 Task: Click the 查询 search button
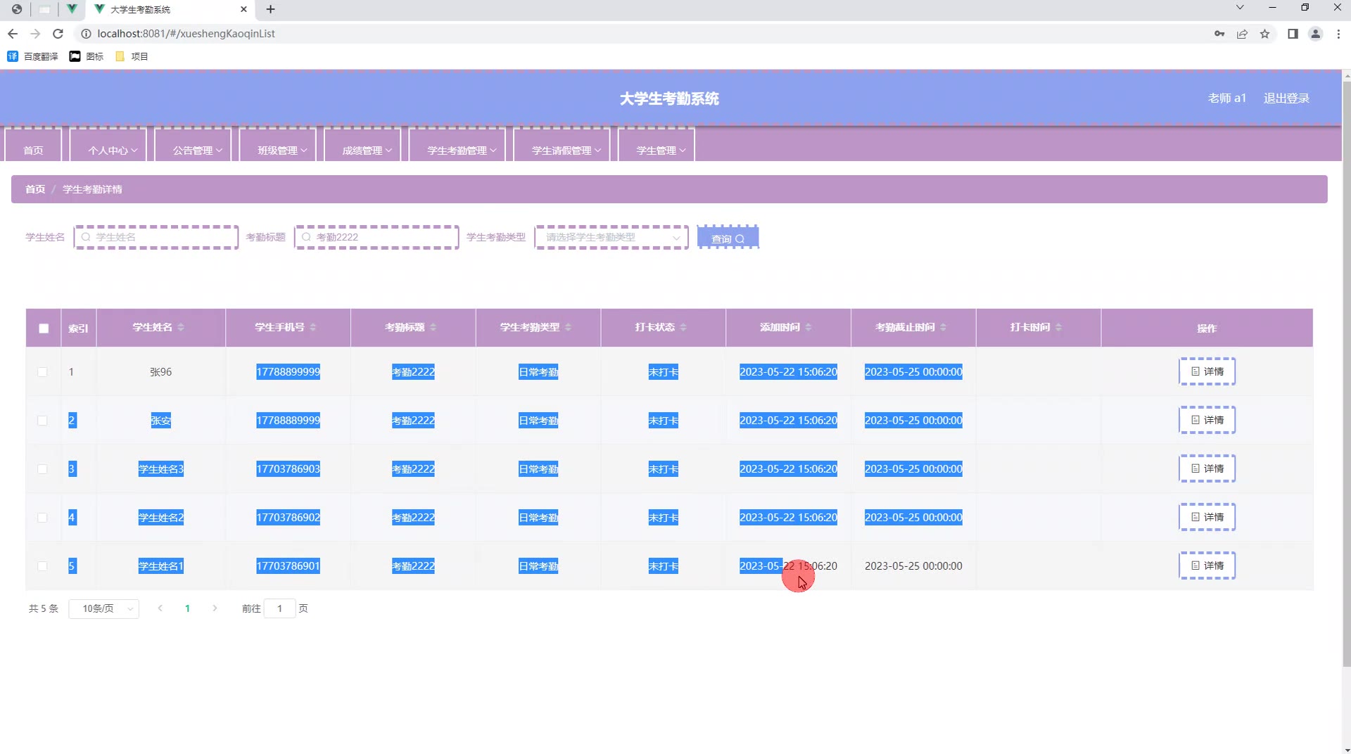coord(728,238)
